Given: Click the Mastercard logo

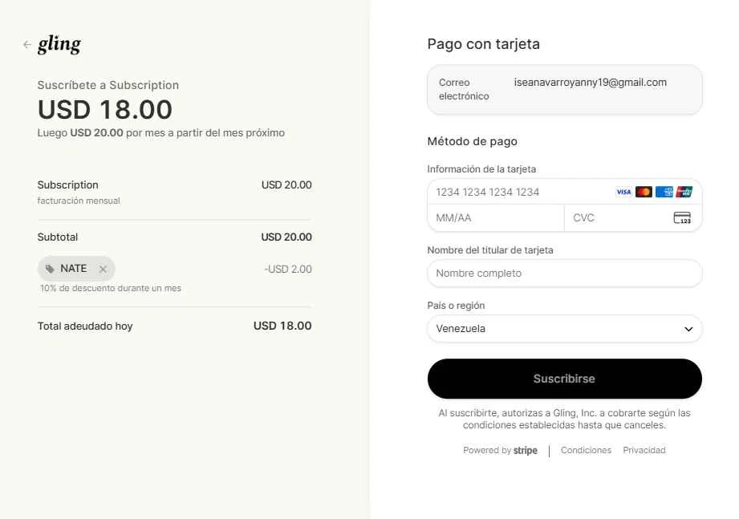Looking at the screenshot, I should coord(644,192).
